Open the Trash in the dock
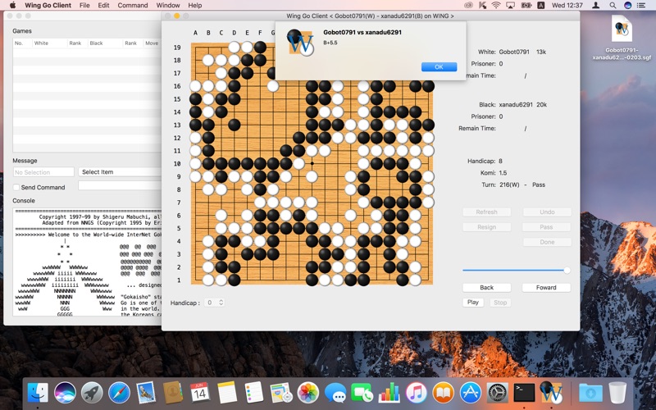Viewport: 656px width, 410px height. pos(617,393)
